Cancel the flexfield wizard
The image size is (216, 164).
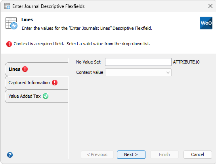pos(197,154)
